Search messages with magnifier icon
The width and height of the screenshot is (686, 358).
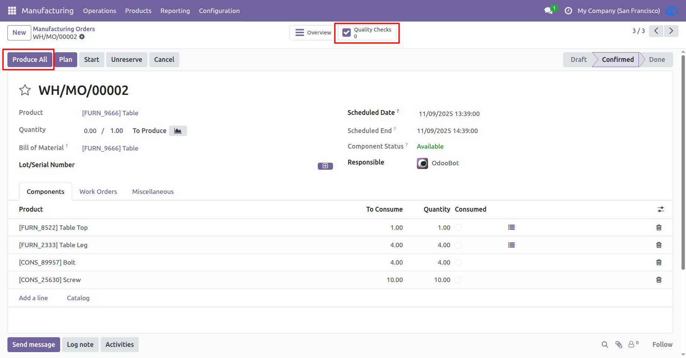point(605,345)
